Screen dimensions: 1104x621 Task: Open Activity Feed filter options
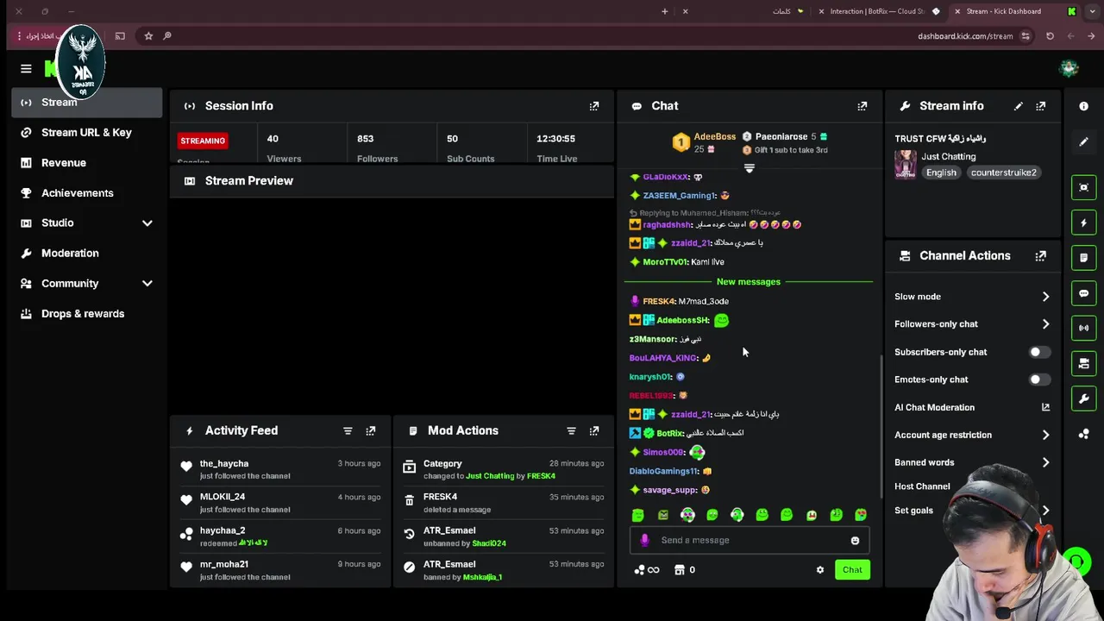point(348,430)
